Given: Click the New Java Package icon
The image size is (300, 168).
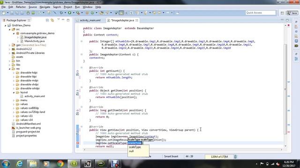Looking at the screenshot, I should click(87, 13).
